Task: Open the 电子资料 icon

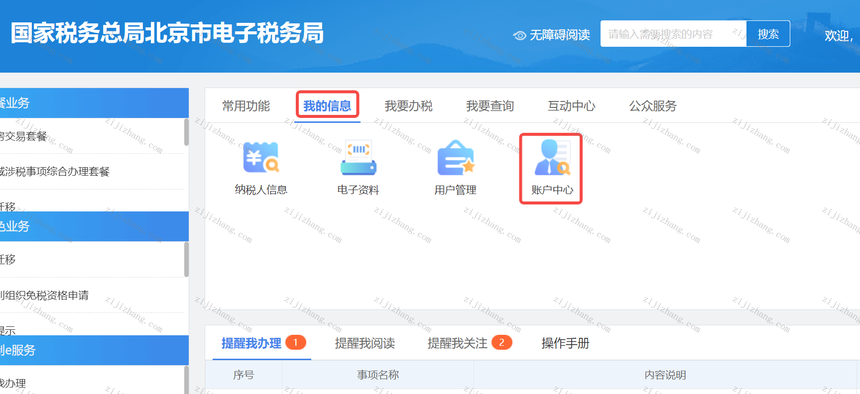Action: (x=358, y=158)
